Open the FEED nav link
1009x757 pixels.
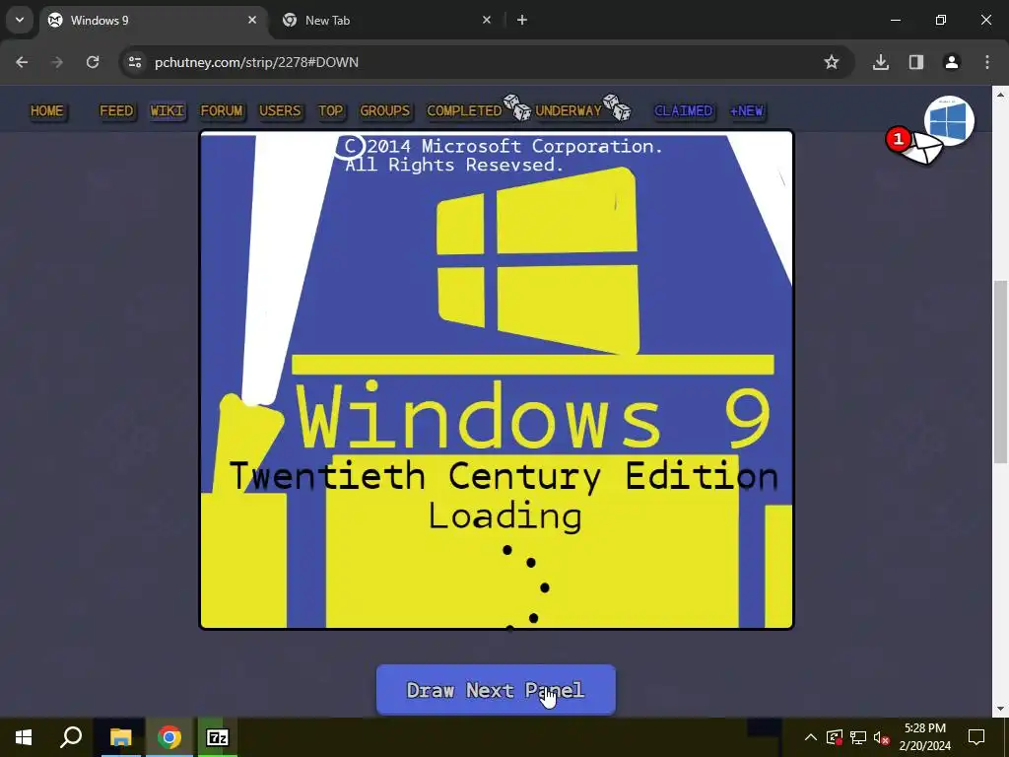tap(116, 110)
